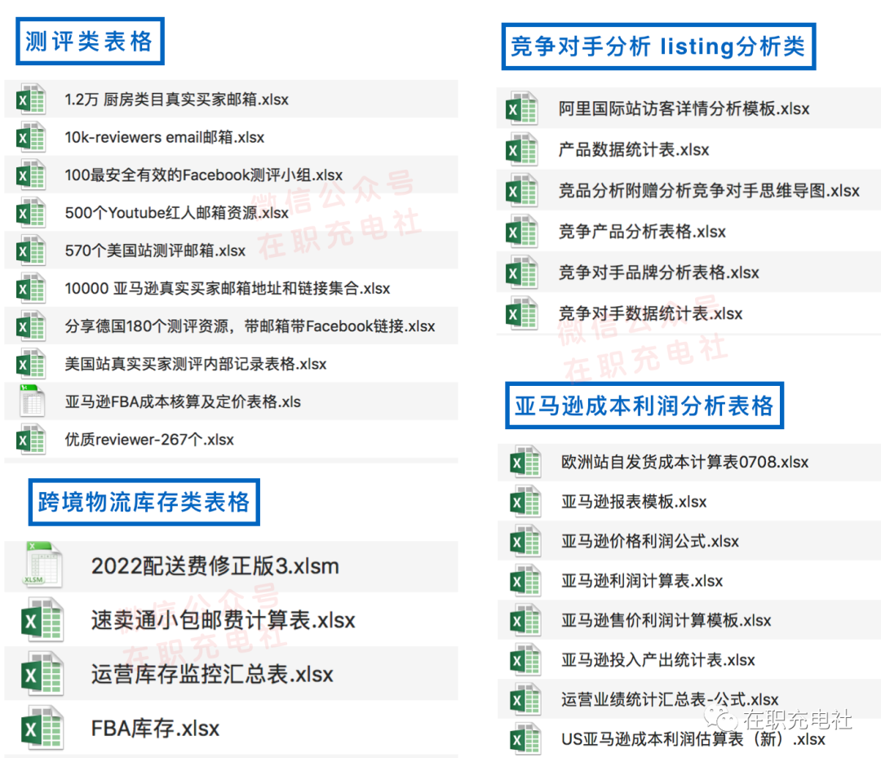The image size is (881, 758).
Task: Select file name 分享德国180个测评资源，带邮箱带Facebook链接.xlsx
Action: [250, 326]
